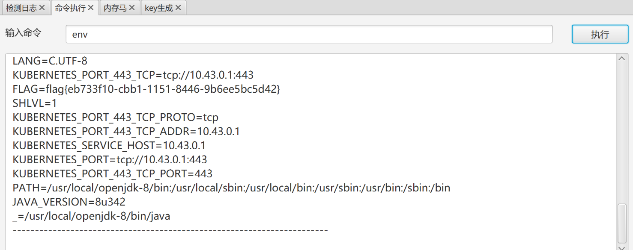Screen dimensions: 633x250
Task: Click the KUBERNETES_SERVICE_HOST line
Action: click(109, 146)
